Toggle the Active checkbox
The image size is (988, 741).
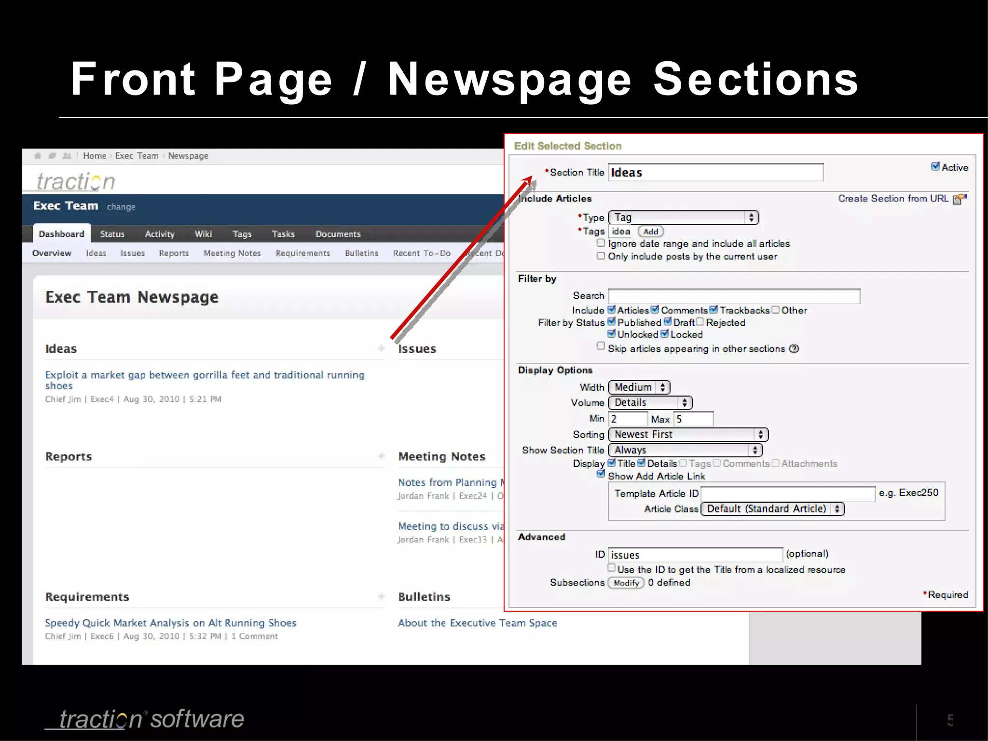935,166
